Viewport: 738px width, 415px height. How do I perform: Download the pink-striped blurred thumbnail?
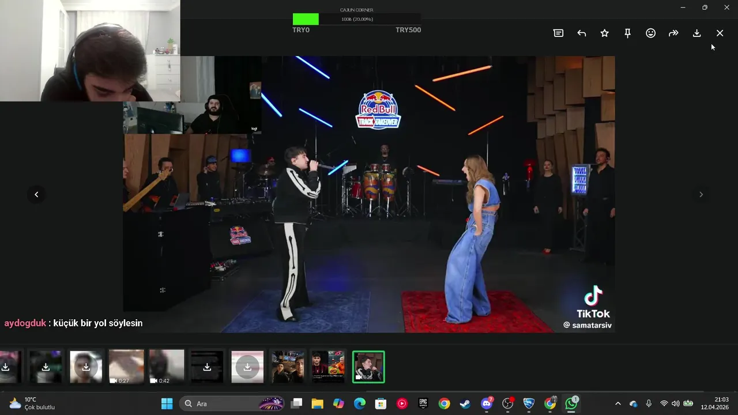pyautogui.click(x=247, y=367)
